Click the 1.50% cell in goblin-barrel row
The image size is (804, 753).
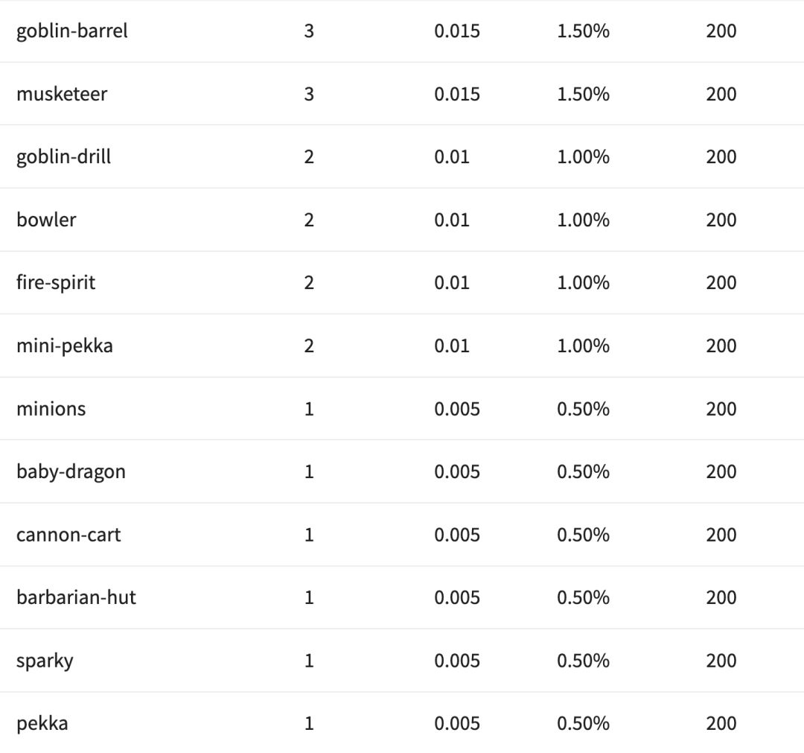pos(583,31)
